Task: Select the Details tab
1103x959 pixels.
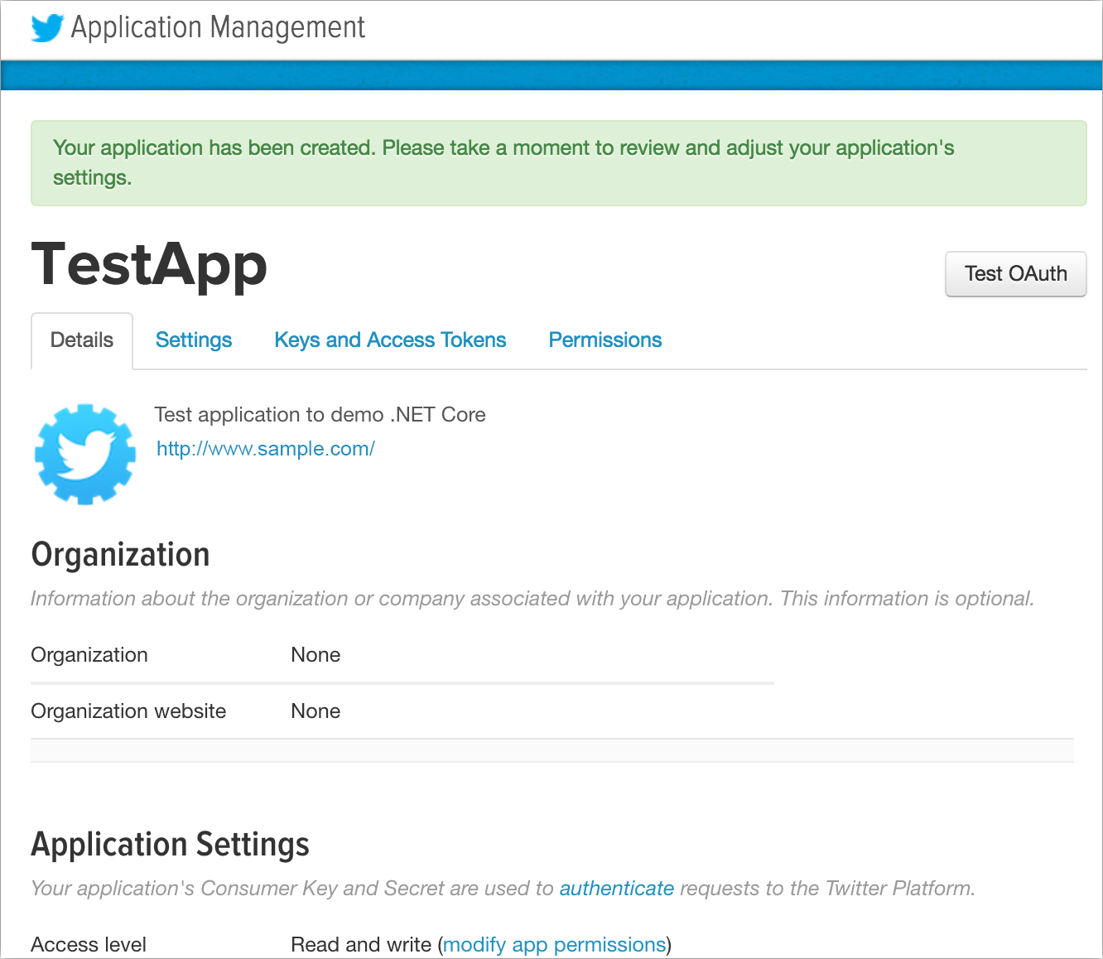Action: pyautogui.click(x=82, y=340)
